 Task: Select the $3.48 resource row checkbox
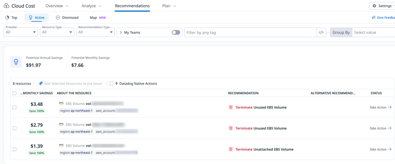(x=14, y=107)
